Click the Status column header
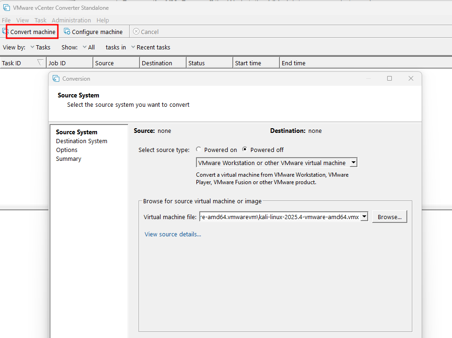The width and height of the screenshot is (452, 338). pyautogui.click(x=196, y=63)
